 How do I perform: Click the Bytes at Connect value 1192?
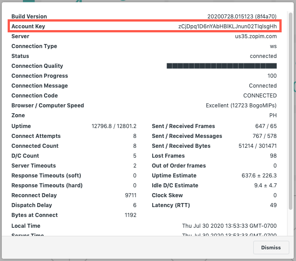click(x=130, y=215)
